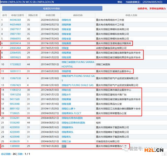Open registration number 39871781

15,34
